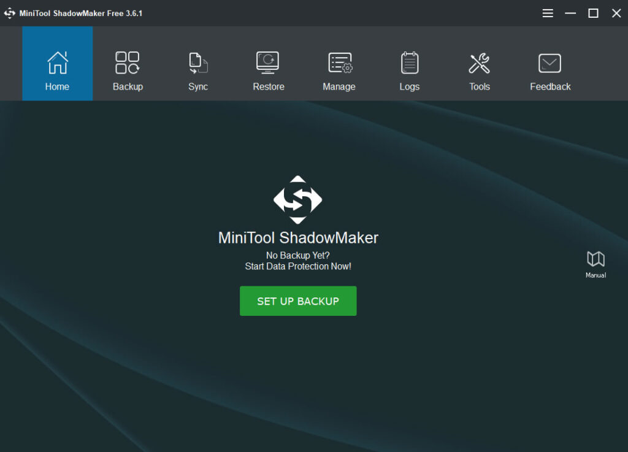Screen dimensions: 628x452
Task: Click the SET UP BACKUP button
Action: 298,301
